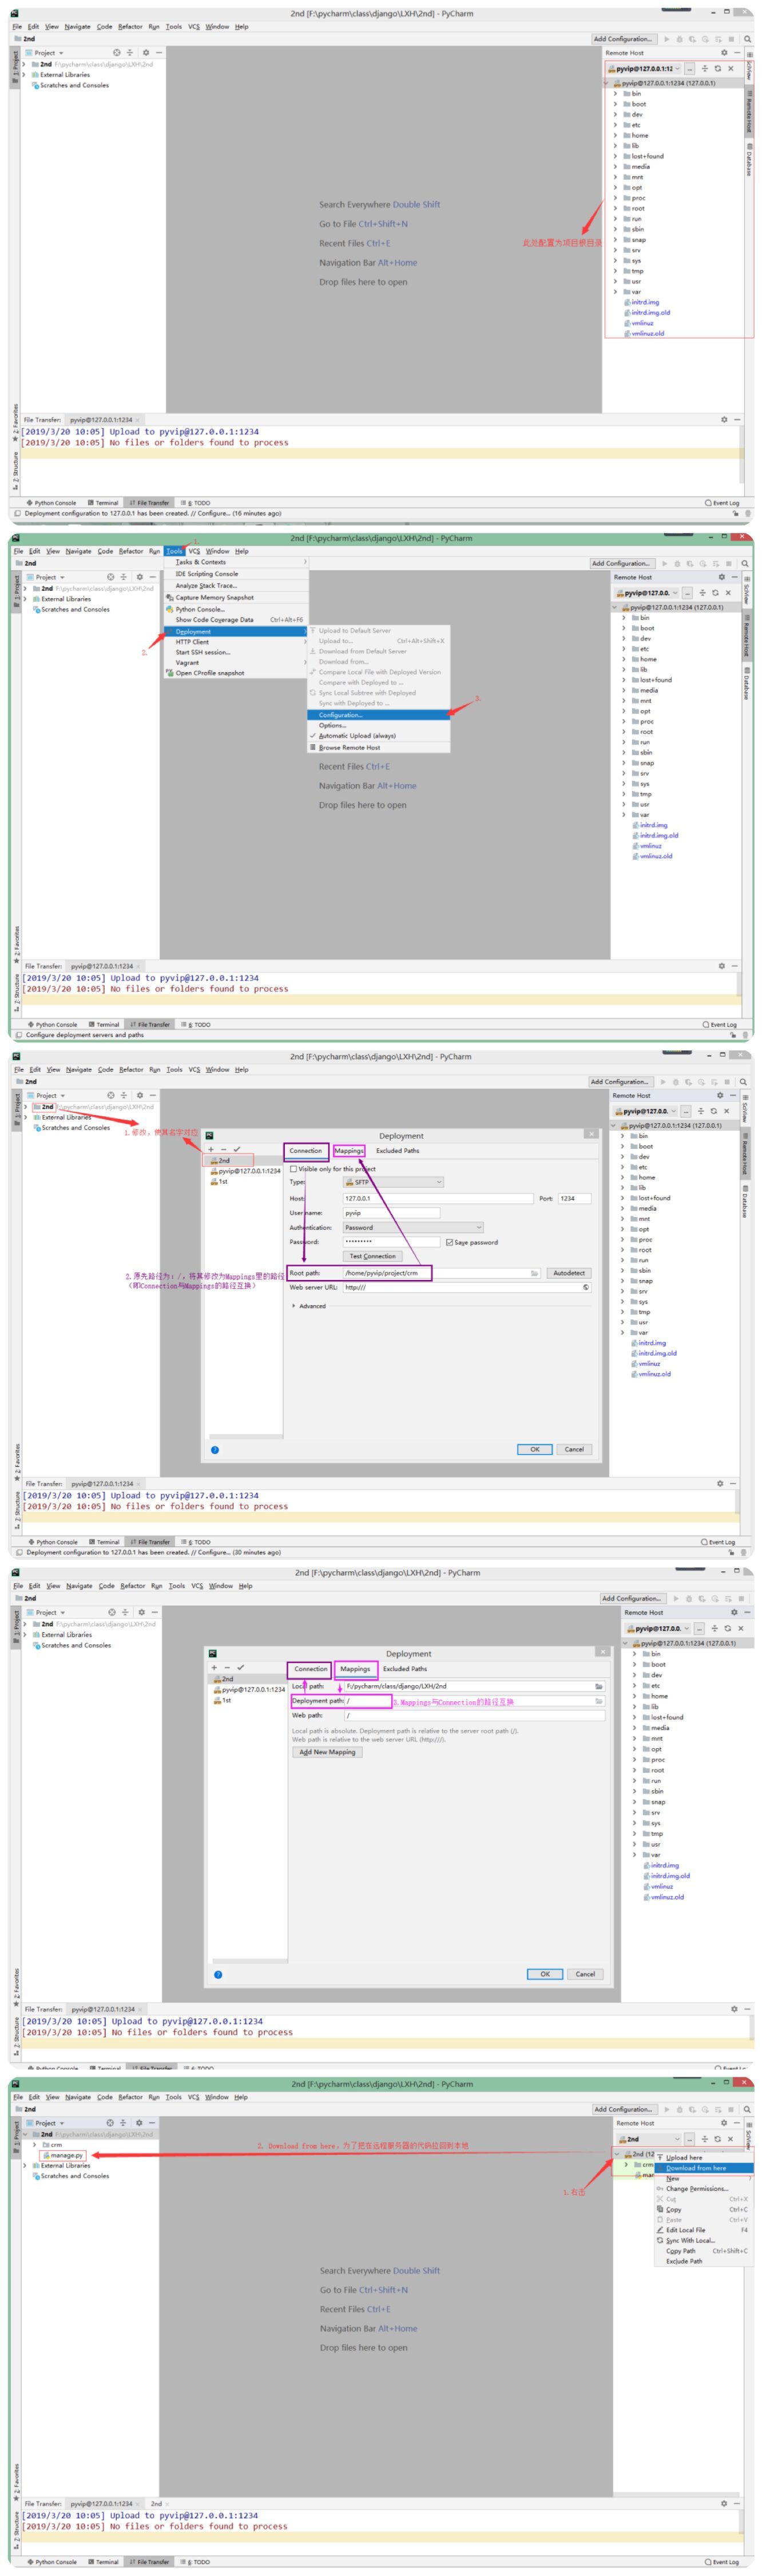762x2576 pixels.
Task: Click the Remote Host gear in the context-menu window
Action: click(x=724, y=2122)
